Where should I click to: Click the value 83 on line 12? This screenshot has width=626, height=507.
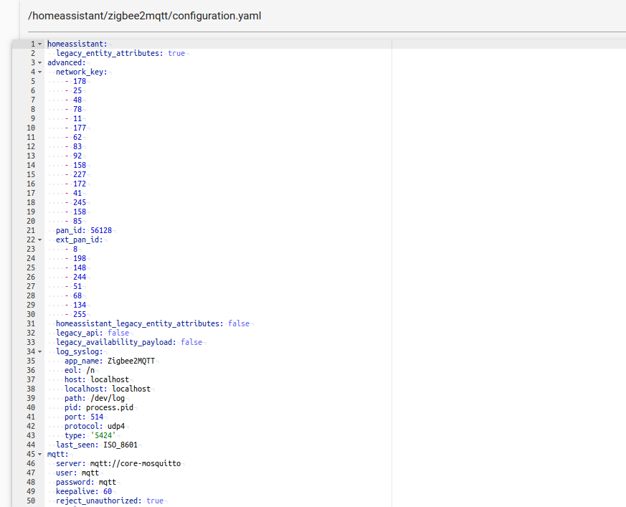(x=77, y=146)
